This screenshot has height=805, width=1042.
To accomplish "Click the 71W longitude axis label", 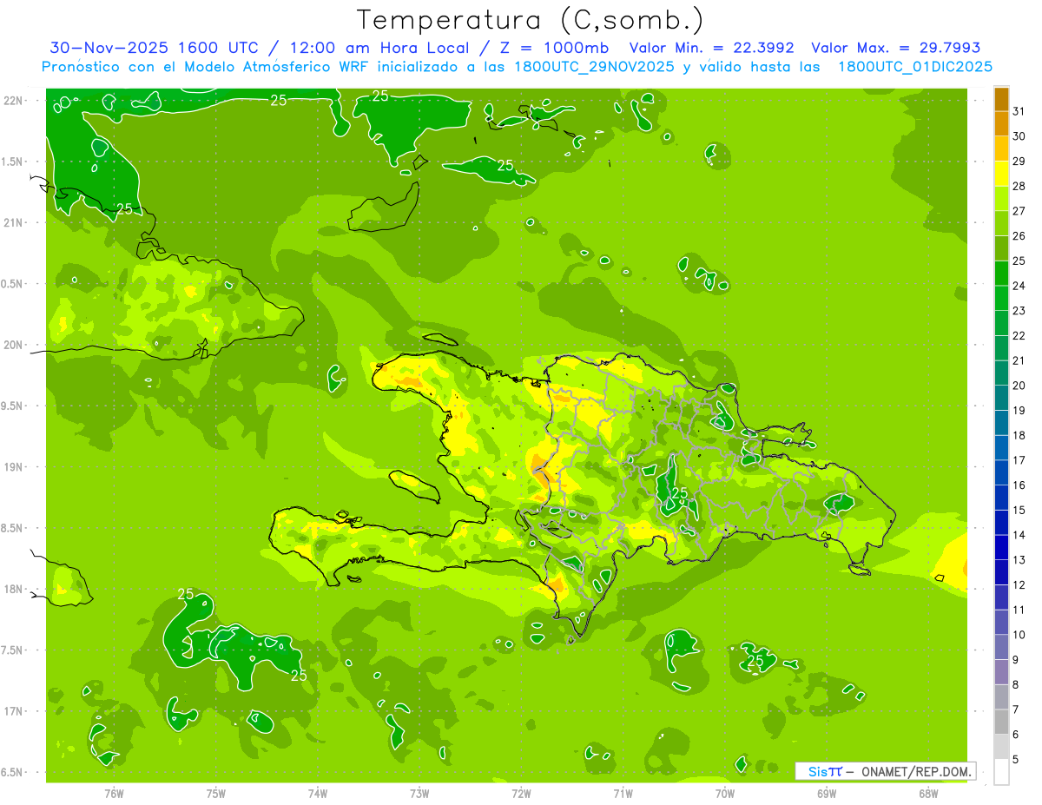I will coord(623,794).
